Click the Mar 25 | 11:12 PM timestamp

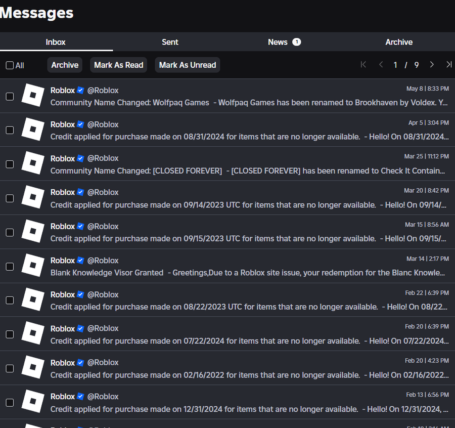pyautogui.click(x=427, y=156)
